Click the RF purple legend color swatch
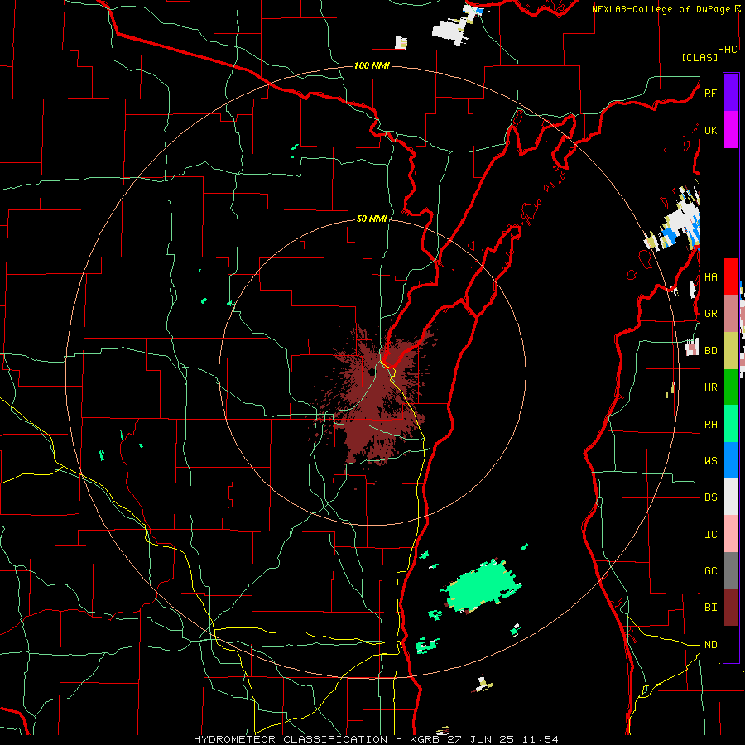The height and width of the screenshot is (745, 745). click(731, 93)
